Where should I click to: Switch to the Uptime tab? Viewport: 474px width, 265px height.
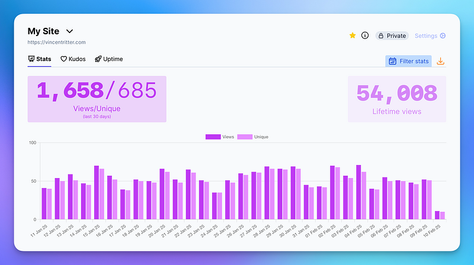[109, 59]
